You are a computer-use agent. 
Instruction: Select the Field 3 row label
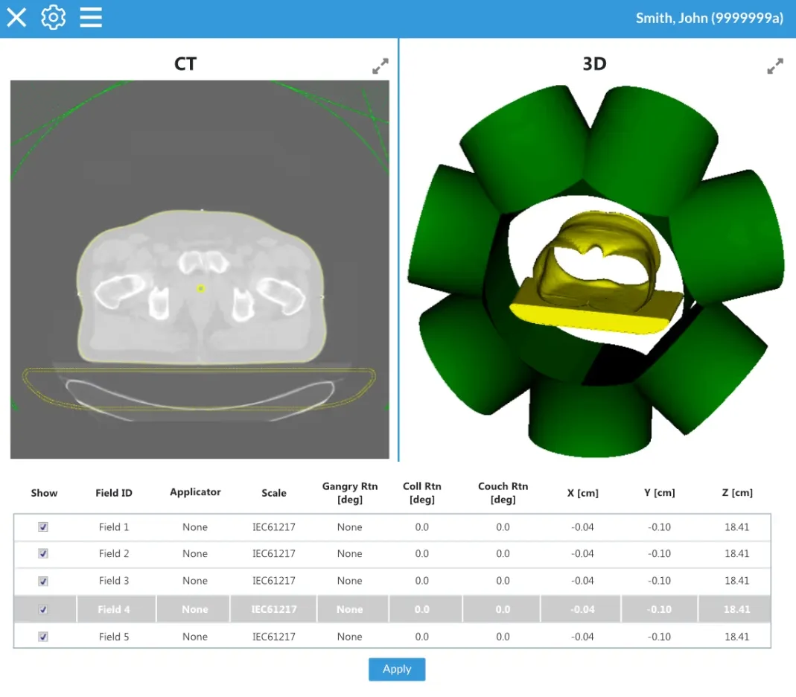114,580
